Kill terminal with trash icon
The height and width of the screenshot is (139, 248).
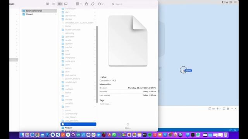(x=228, y=108)
